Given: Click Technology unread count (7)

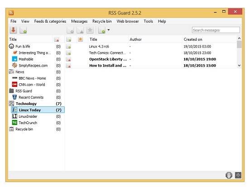Looking at the screenshot, I should point(58,104).
